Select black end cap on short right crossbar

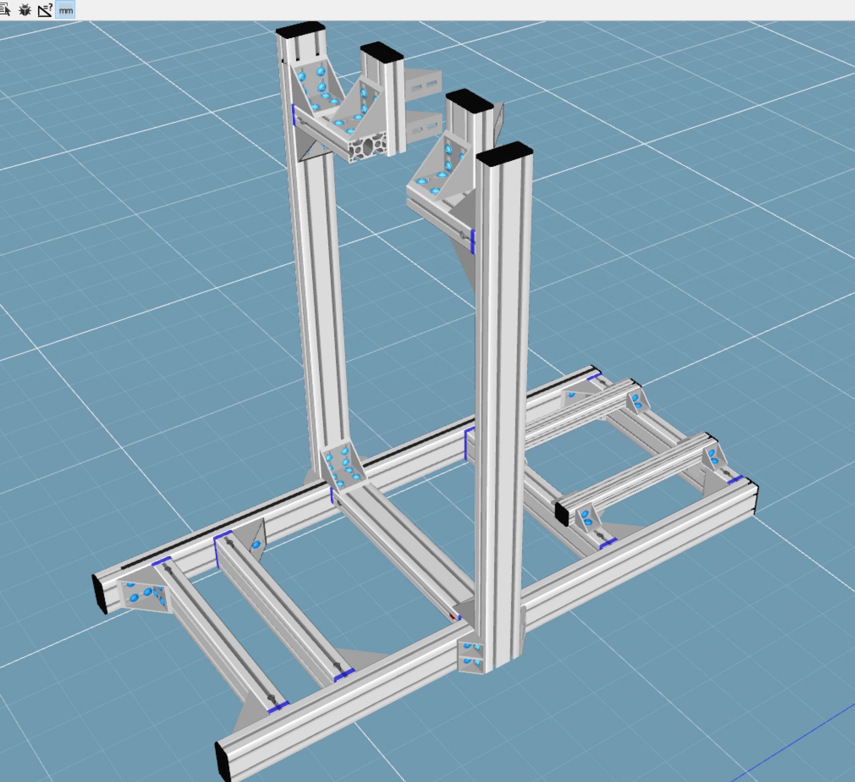click(562, 513)
